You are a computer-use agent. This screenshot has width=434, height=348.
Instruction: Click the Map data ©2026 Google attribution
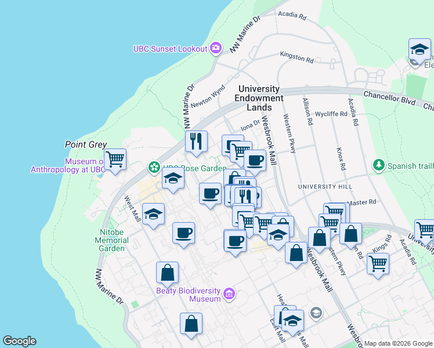[x=398, y=343]
